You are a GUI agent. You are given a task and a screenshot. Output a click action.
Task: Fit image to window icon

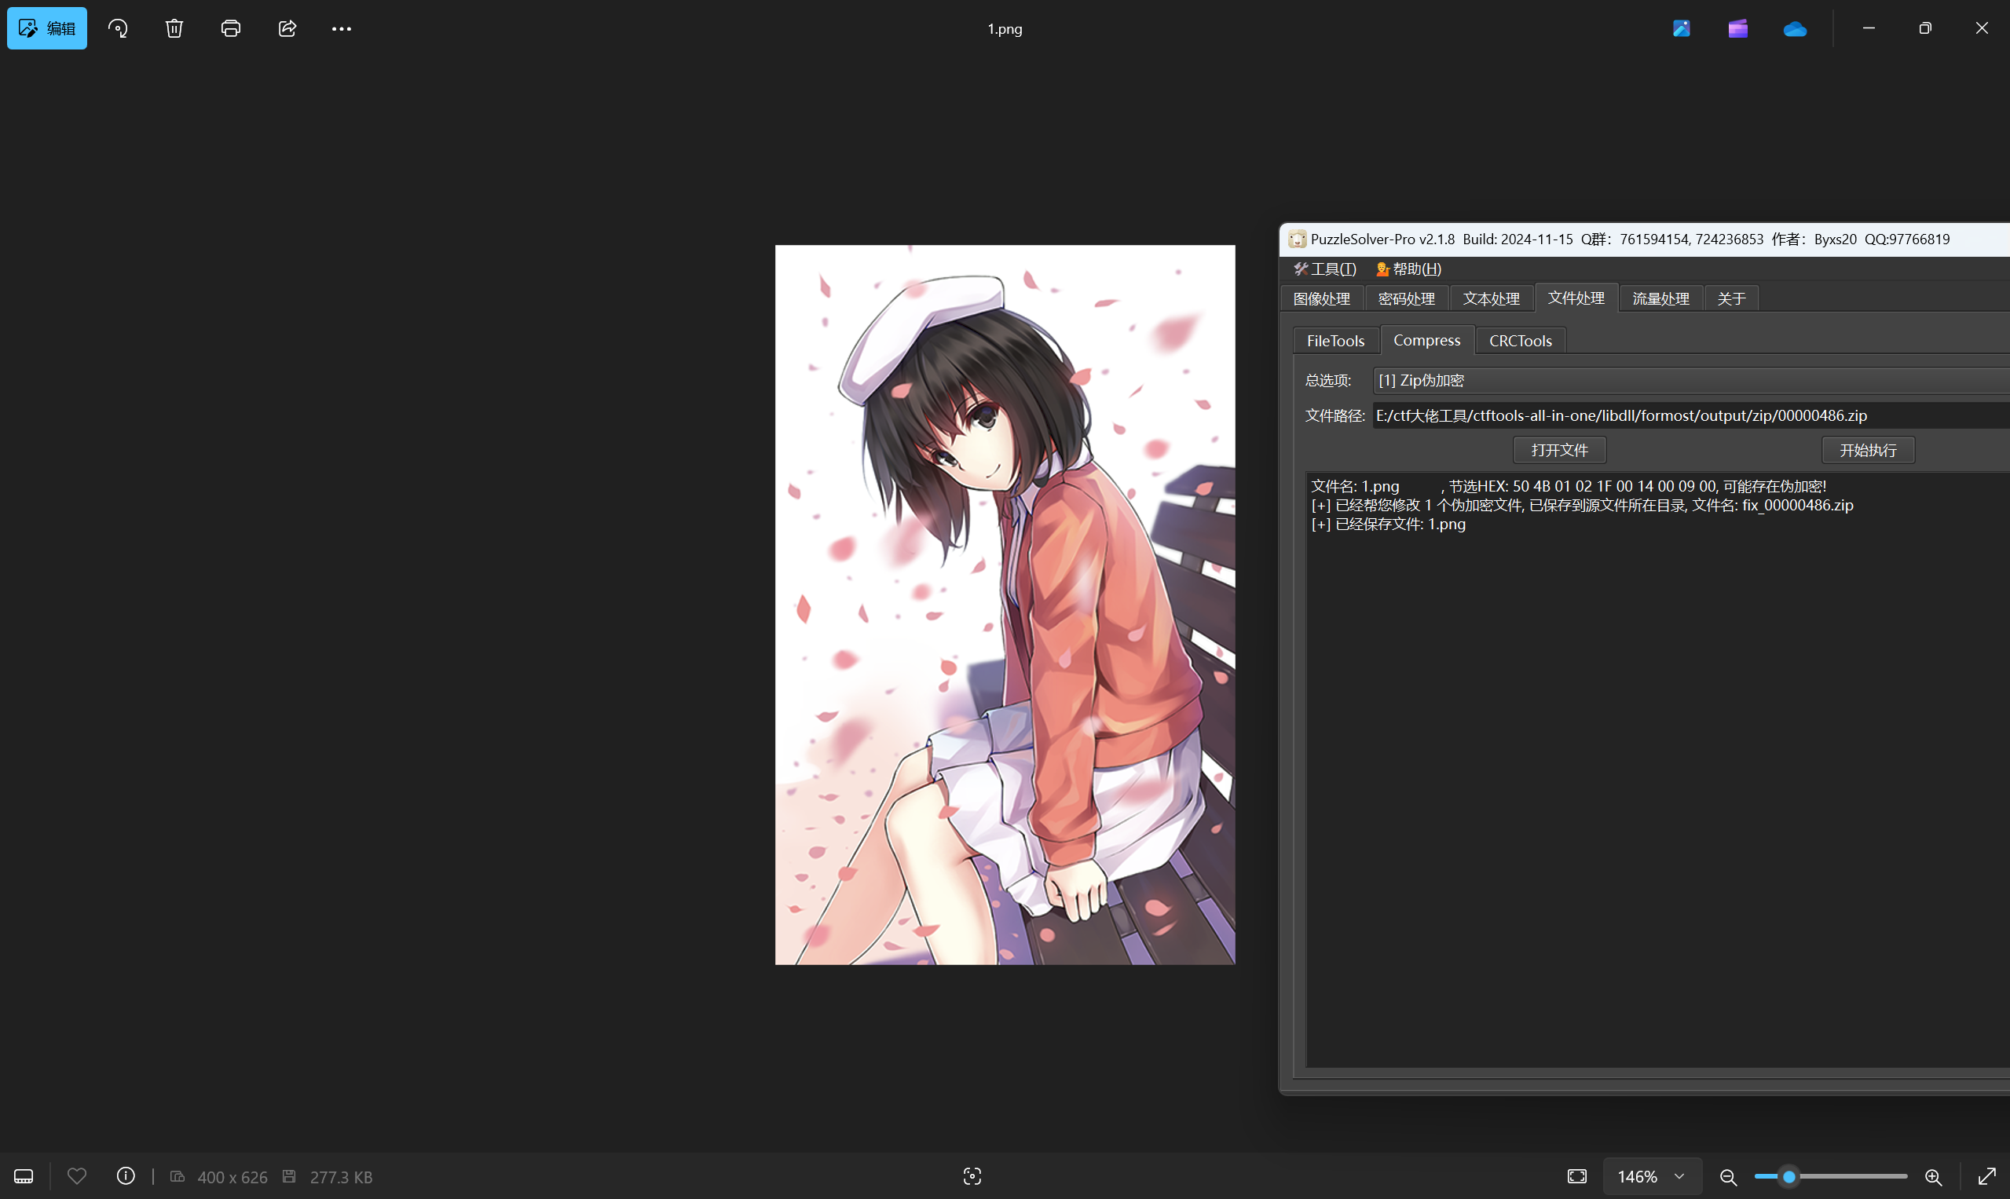(1576, 1176)
